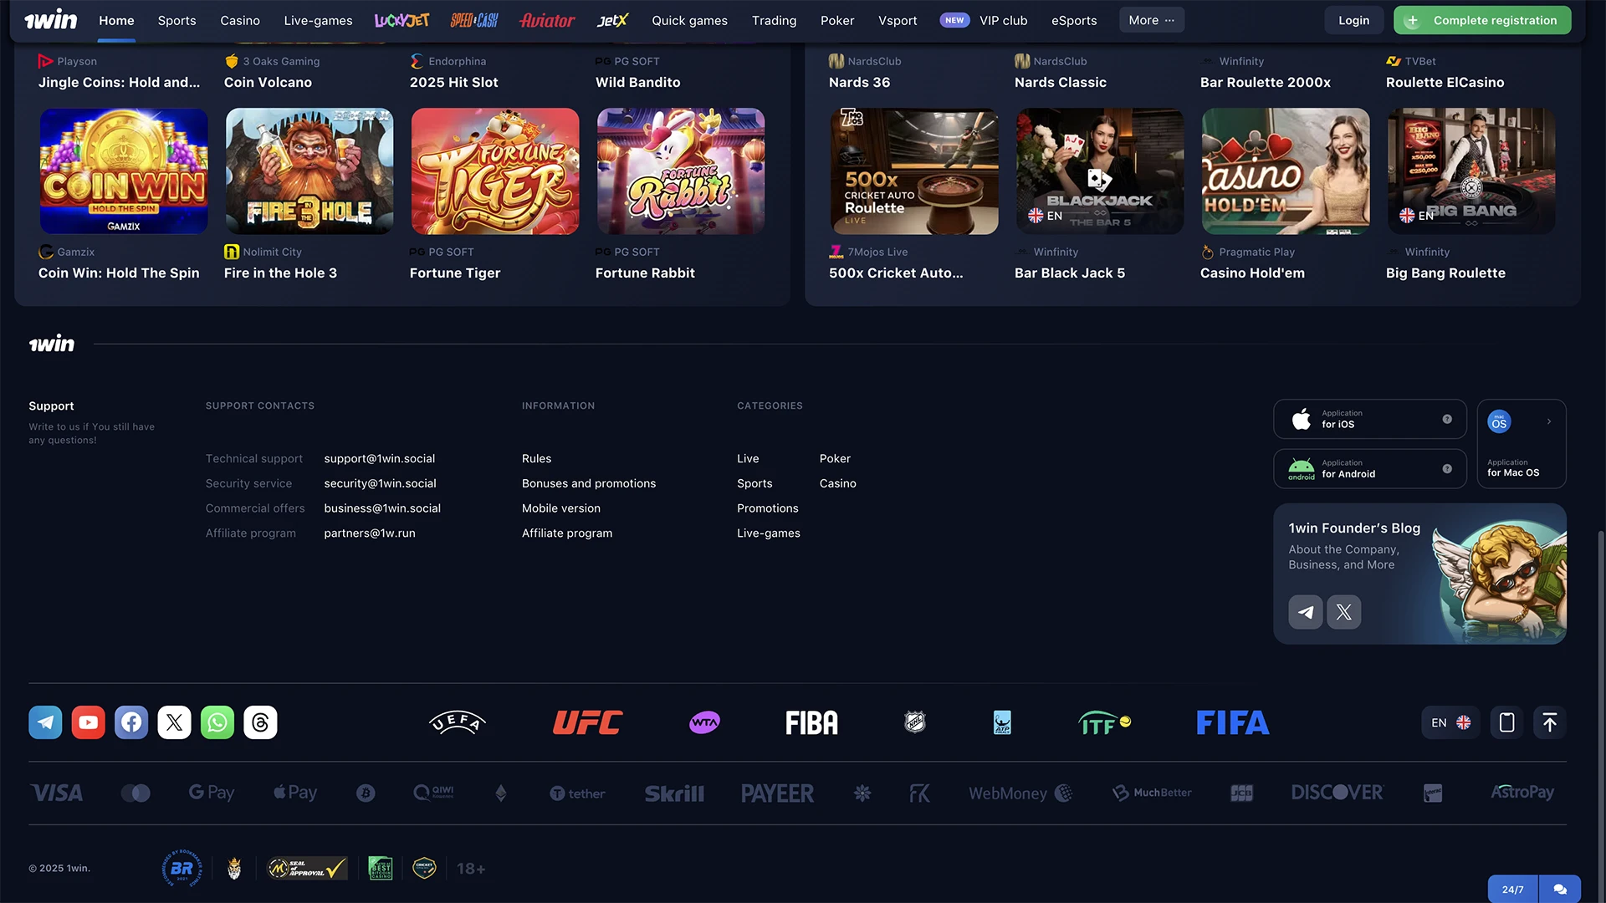
Task: Click the FIBA logo
Action: point(811,722)
